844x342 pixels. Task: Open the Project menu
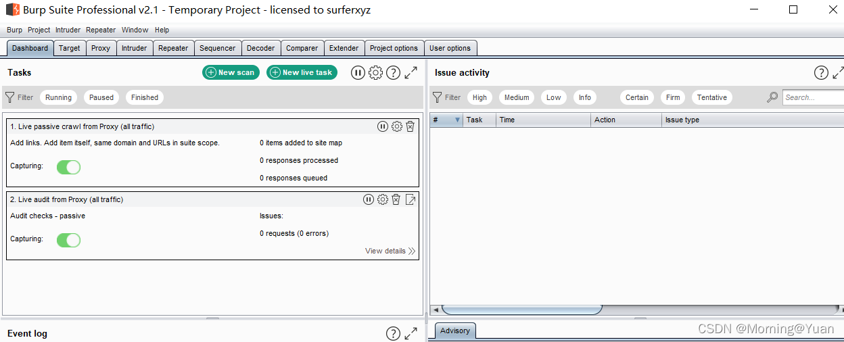[39, 30]
